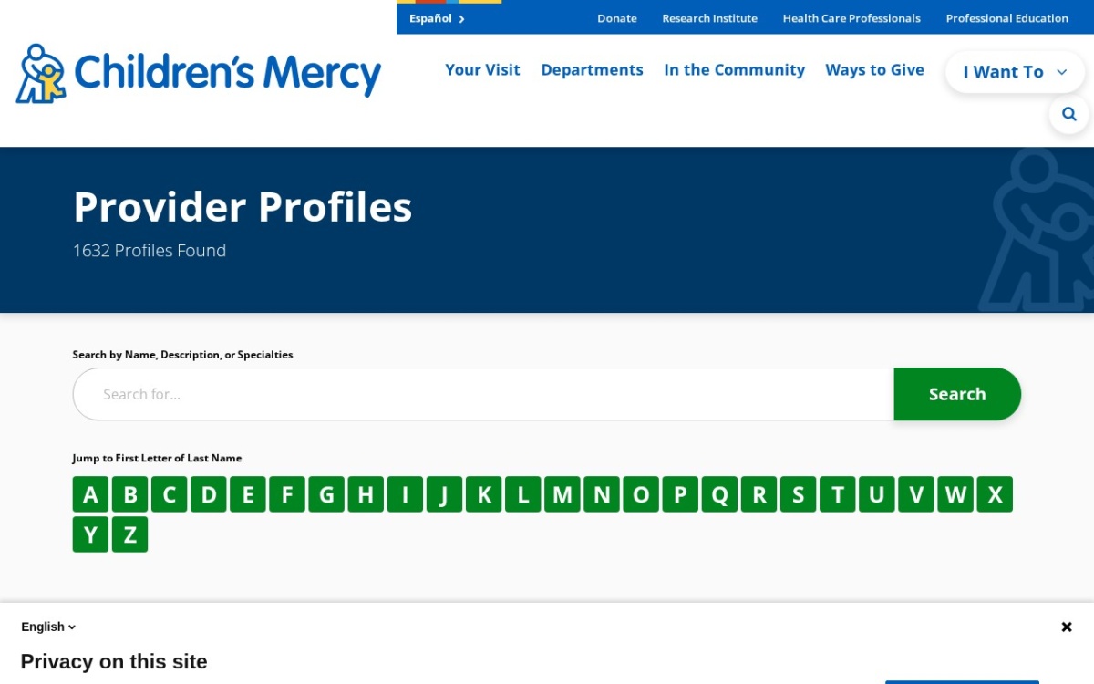This screenshot has height=684, width=1094.
Task: Go to Research Institute
Action: 709,18
